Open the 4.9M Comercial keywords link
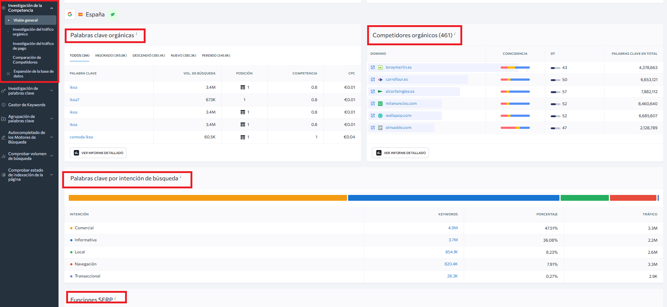The width and height of the screenshot is (667, 307). tap(453, 228)
